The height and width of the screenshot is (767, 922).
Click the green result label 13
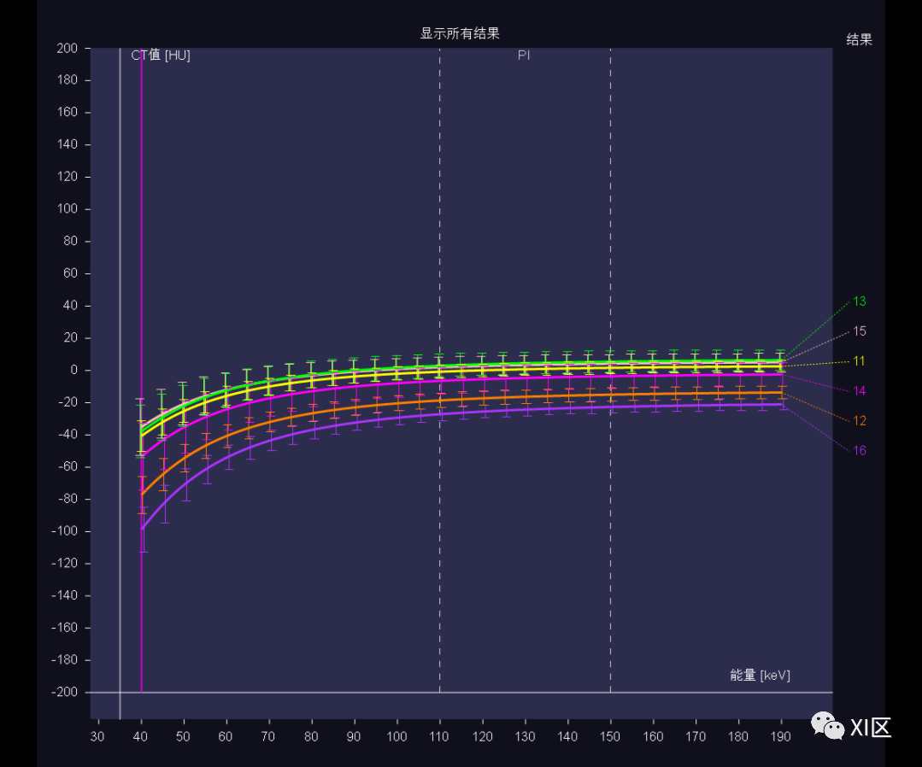pyautogui.click(x=859, y=302)
